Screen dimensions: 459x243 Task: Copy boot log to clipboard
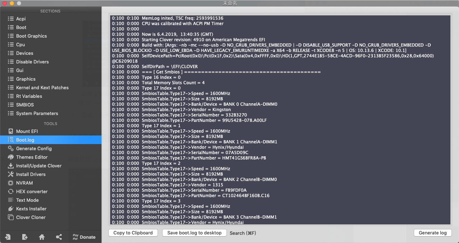pyautogui.click(x=133, y=233)
